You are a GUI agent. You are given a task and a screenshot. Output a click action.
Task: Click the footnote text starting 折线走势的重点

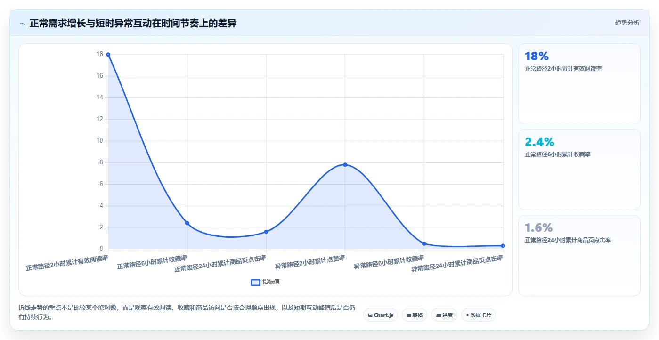[x=187, y=312]
